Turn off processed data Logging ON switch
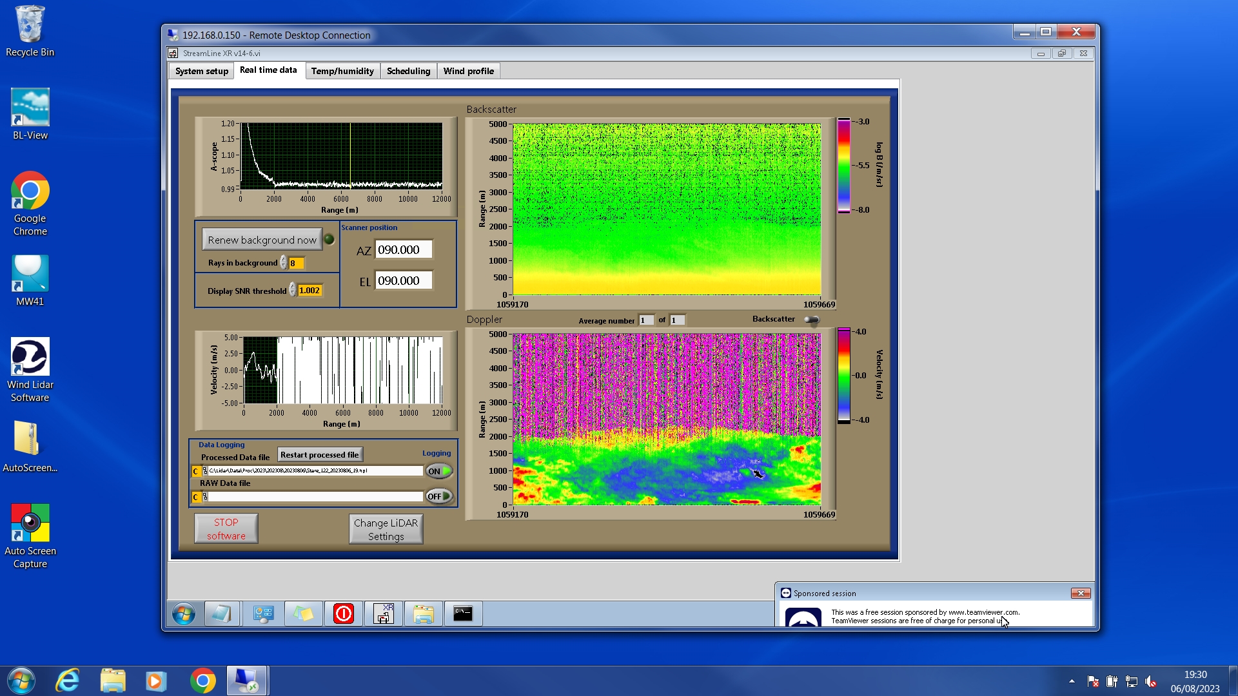The width and height of the screenshot is (1238, 696). [439, 471]
